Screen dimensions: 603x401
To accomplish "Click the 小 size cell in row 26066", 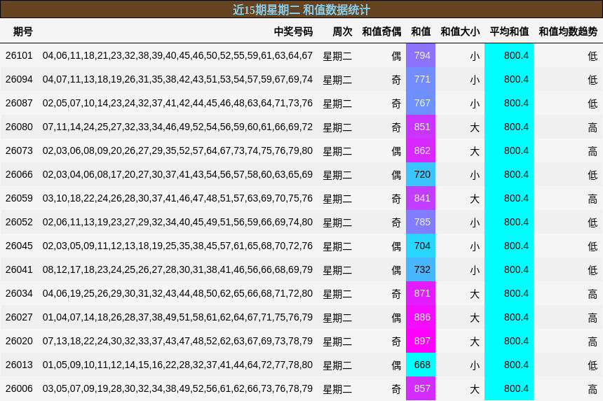I will 475,175.
